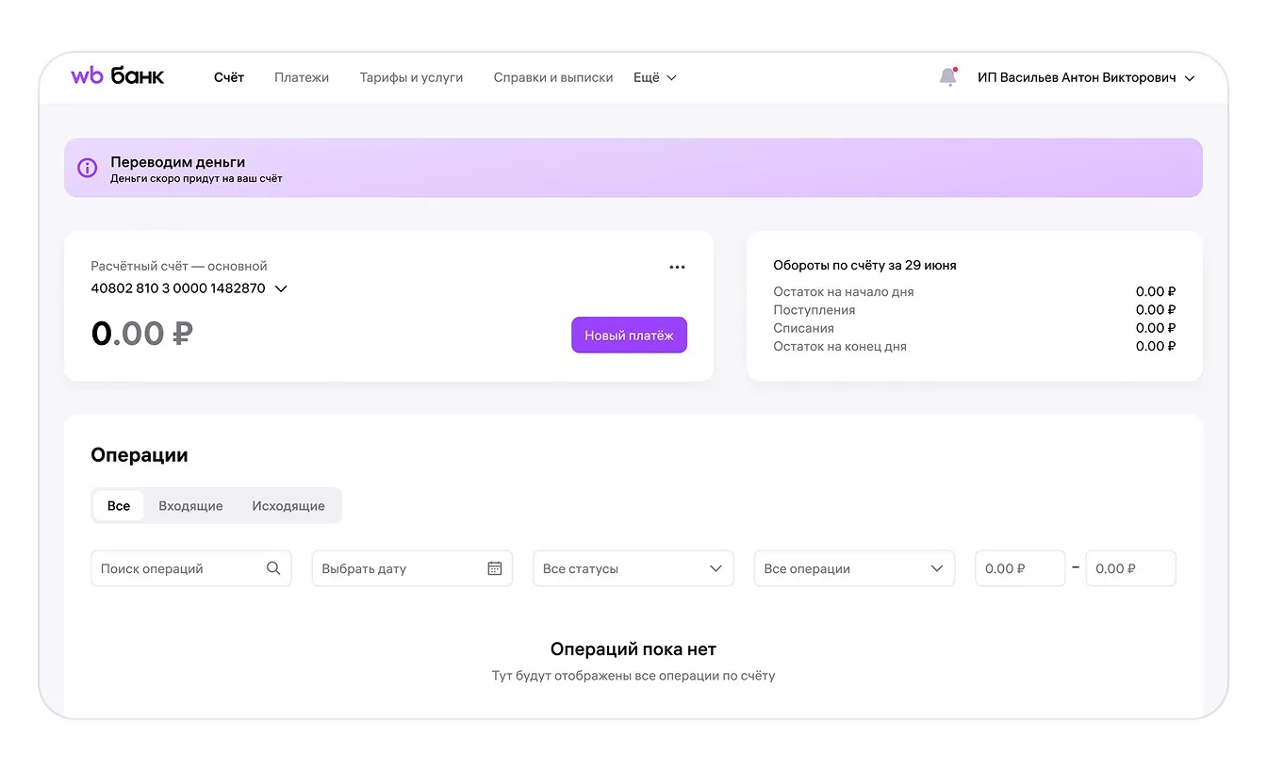Go to the Платежи section
Viewport: 1267px width, 771px height.
pos(302,77)
